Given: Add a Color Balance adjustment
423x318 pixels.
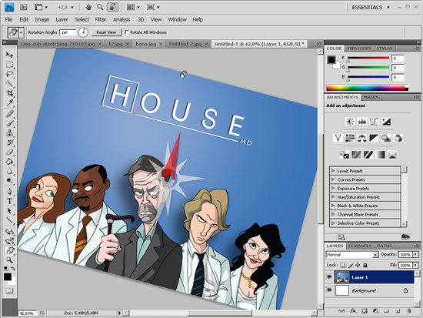Looking at the screenshot, I should coord(361,139).
